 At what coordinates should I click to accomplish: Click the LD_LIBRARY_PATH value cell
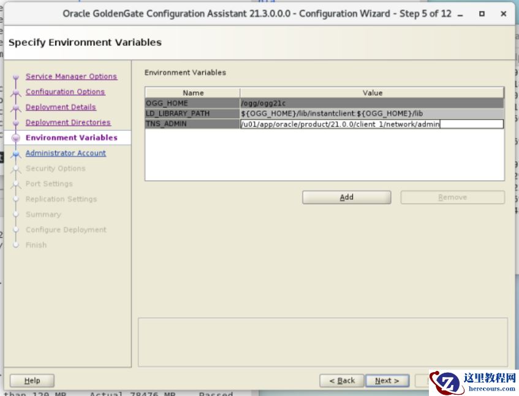tap(372, 113)
